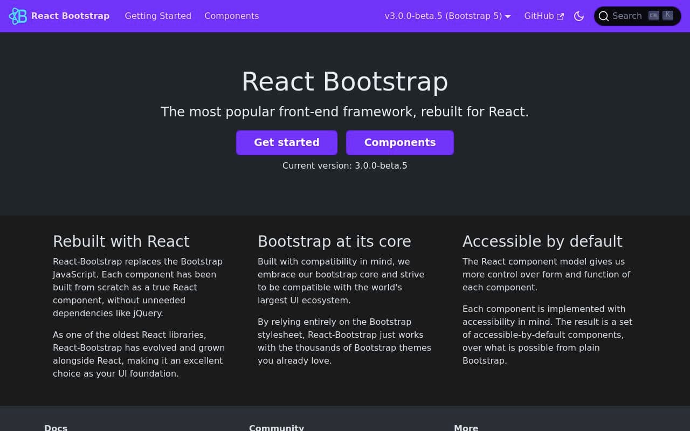Open Components from the navbar
Image resolution: width=690 pixels, height=431 pixels.
[231, 16]
